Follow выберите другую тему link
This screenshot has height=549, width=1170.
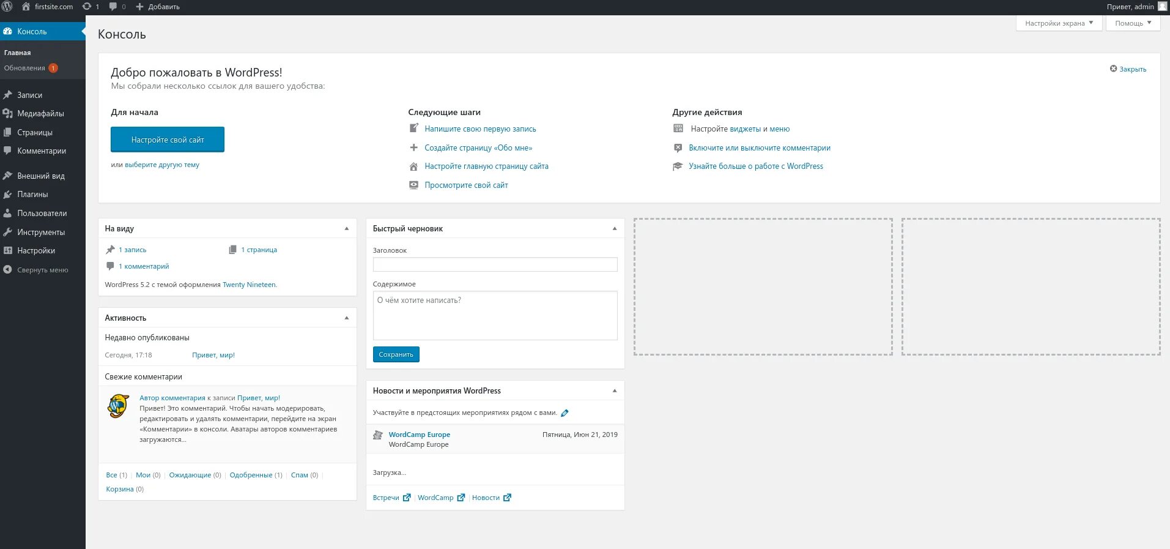tap(162, 165)
